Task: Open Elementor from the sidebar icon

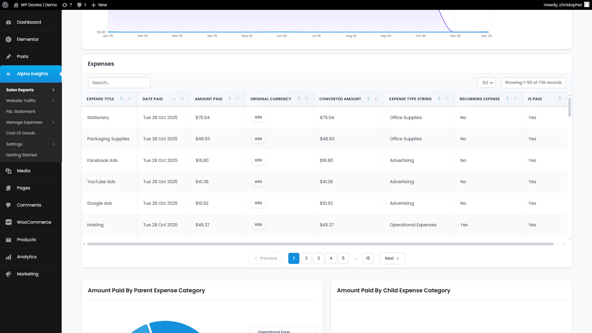Action: tap(8, 39)
